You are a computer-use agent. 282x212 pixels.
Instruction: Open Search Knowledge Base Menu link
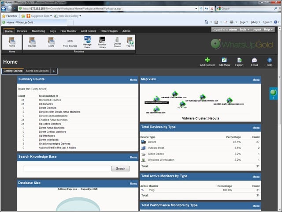(133, 157)
